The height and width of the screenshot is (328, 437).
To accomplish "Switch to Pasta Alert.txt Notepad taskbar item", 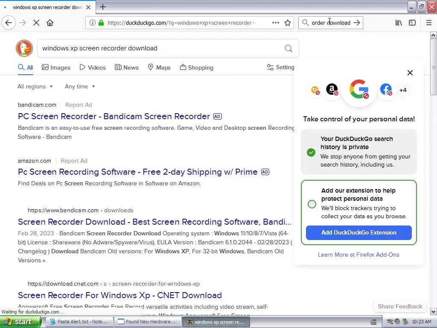I will click(79, 322).
